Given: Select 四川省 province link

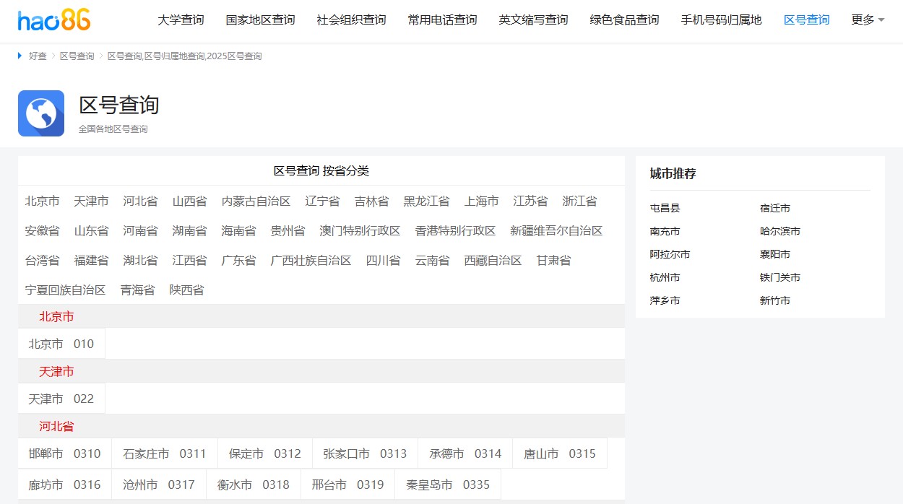Looking at the screenshot, I should (x=383, y=261).
